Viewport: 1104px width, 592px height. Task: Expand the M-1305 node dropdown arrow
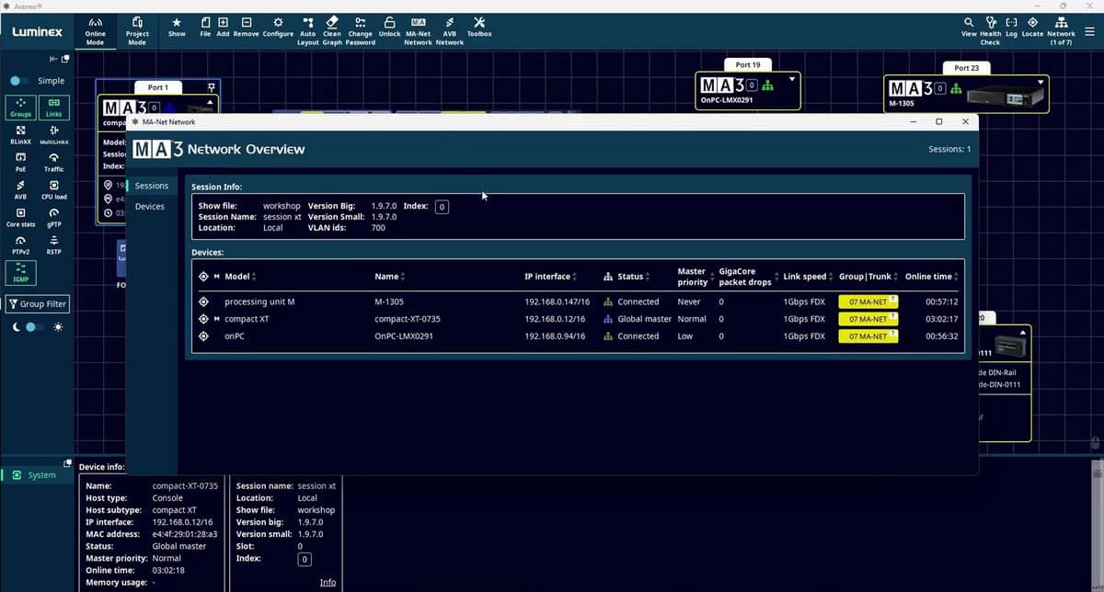1041,82
